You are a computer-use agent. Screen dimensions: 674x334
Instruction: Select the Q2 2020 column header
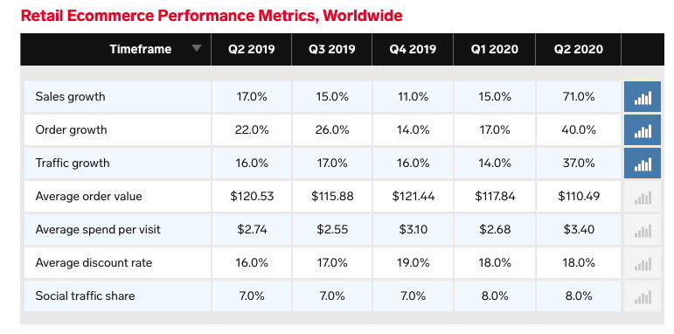[578, 49]
